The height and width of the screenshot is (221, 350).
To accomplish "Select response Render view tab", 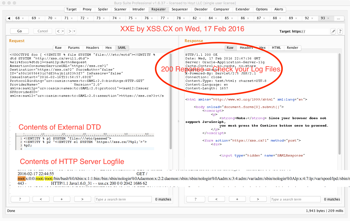I will (x=293, y=48).
